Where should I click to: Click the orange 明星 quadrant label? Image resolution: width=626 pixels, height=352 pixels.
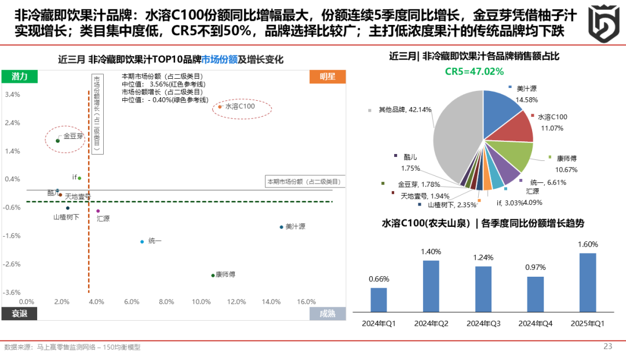coord(327,76)
